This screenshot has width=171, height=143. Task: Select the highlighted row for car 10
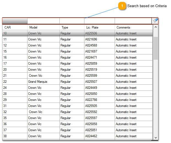pos(77,33)
